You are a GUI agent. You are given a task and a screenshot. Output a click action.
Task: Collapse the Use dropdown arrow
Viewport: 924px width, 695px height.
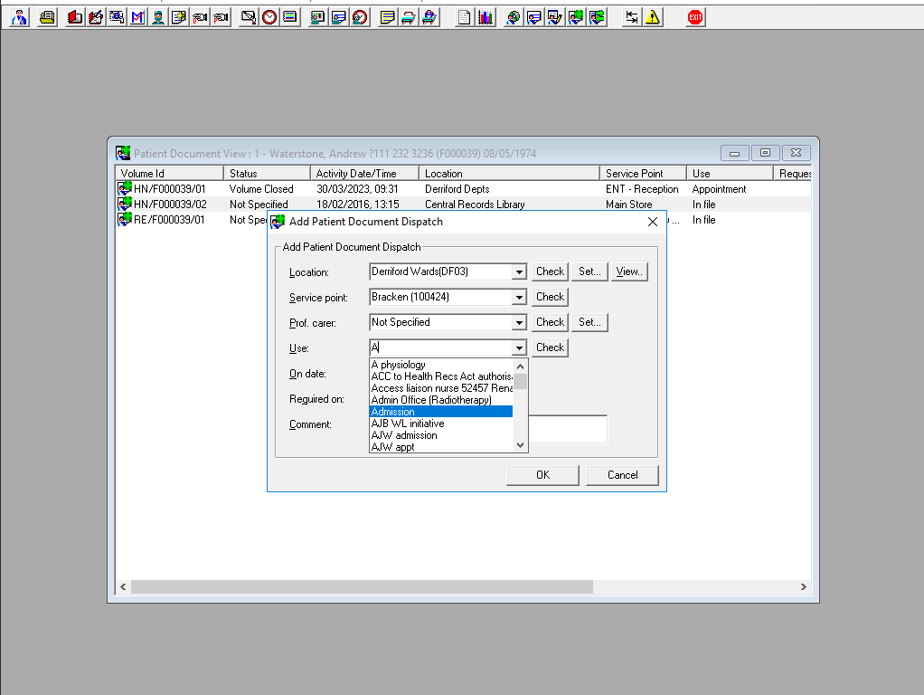(519, 348)
